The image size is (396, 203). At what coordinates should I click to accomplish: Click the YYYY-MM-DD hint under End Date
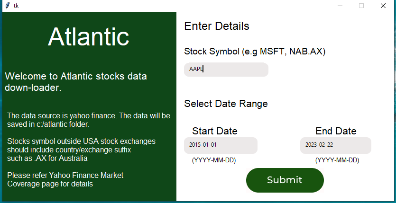tap(337, 160)
